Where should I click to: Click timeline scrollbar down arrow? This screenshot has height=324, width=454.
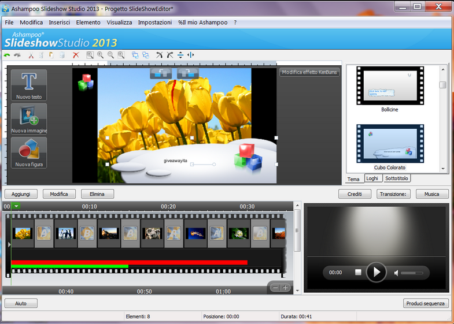pyautogui.click(x=297, y=291)
